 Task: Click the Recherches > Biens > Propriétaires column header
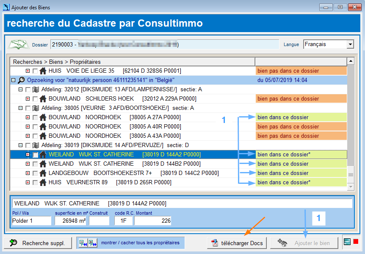pos(133,62)
